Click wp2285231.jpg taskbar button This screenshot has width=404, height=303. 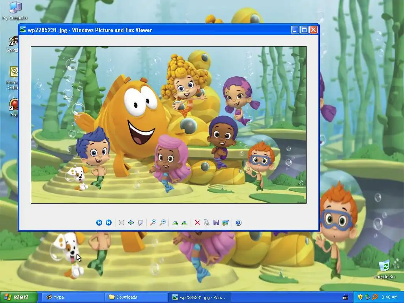pos(200,297)
